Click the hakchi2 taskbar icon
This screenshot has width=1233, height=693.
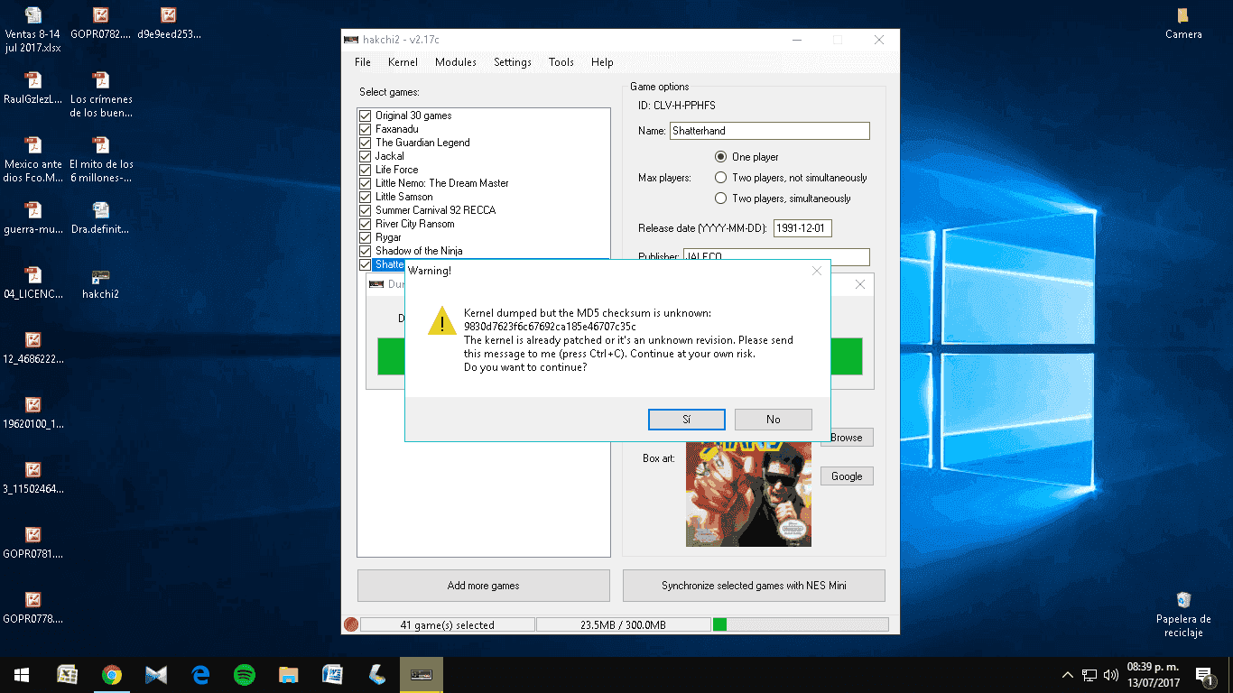click(x=421, y=674)
